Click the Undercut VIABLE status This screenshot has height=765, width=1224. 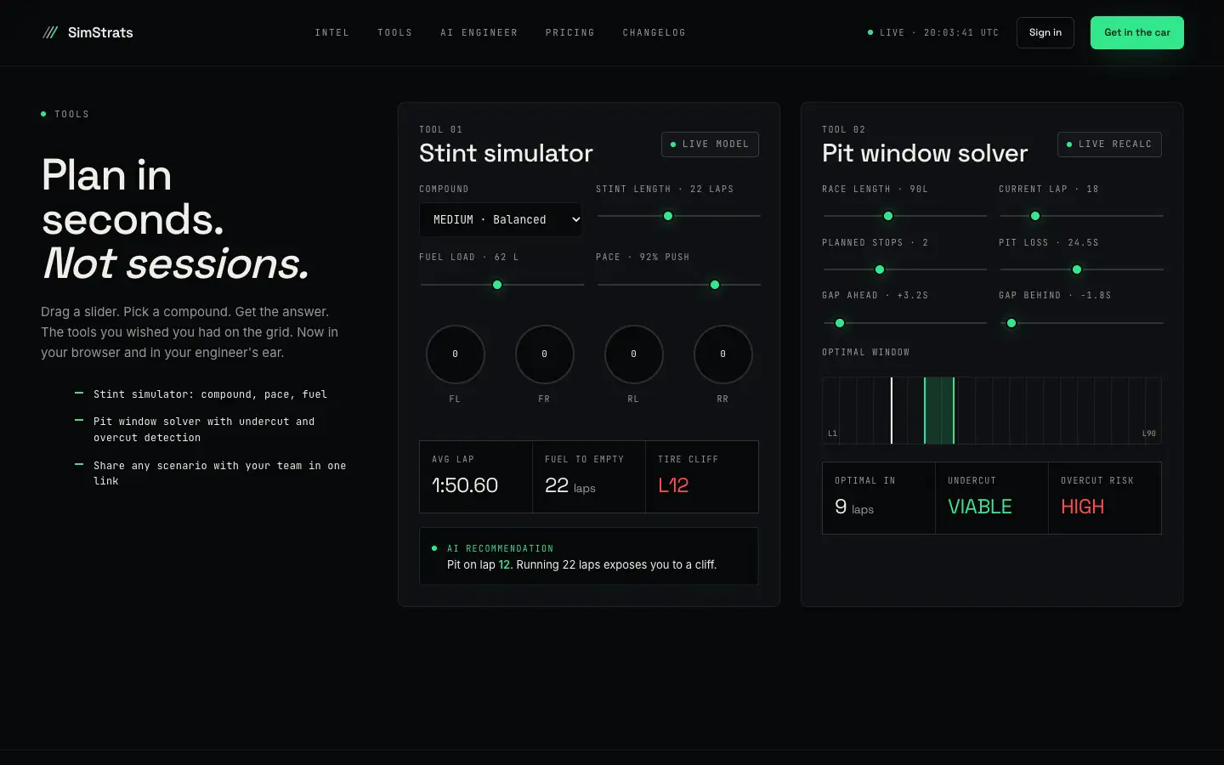pos(980,507)
